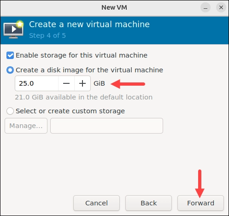Select Create a disk image radio button
The image size is (229, 216).
[x=10, y=70]
